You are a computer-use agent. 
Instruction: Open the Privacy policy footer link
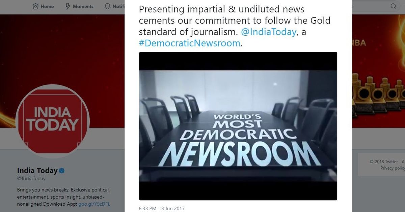pos(393,168)
